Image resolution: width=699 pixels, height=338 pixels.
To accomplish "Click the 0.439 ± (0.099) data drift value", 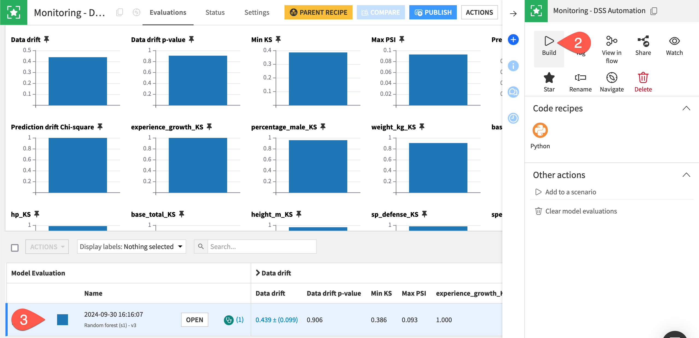I will coord(276,320).
